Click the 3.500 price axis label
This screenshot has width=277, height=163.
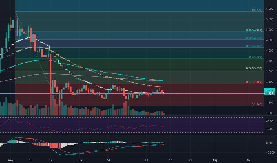point(270,61)
